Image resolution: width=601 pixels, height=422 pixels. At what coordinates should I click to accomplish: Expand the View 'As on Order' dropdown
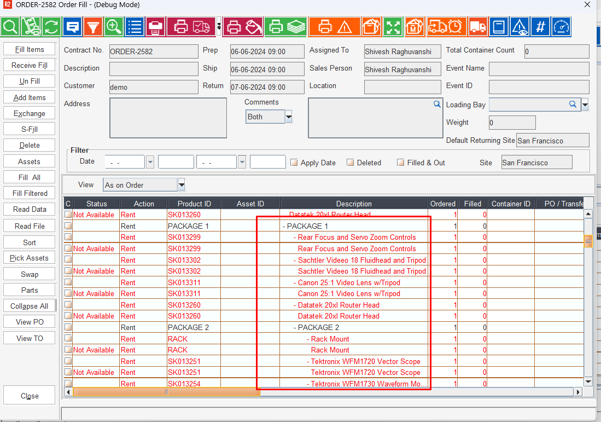182,185
